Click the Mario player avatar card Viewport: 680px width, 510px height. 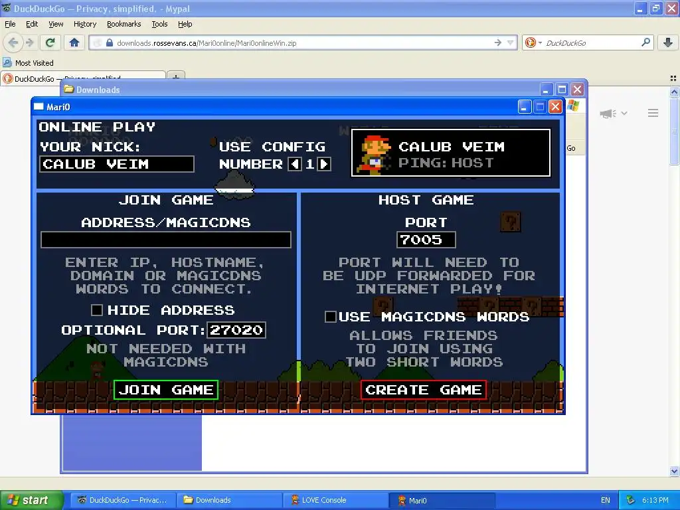click(451, 153)
